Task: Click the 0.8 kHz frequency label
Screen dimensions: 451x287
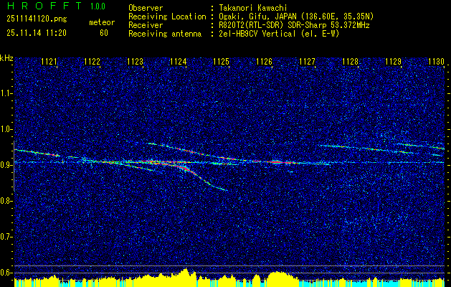Action: point(6,201)
